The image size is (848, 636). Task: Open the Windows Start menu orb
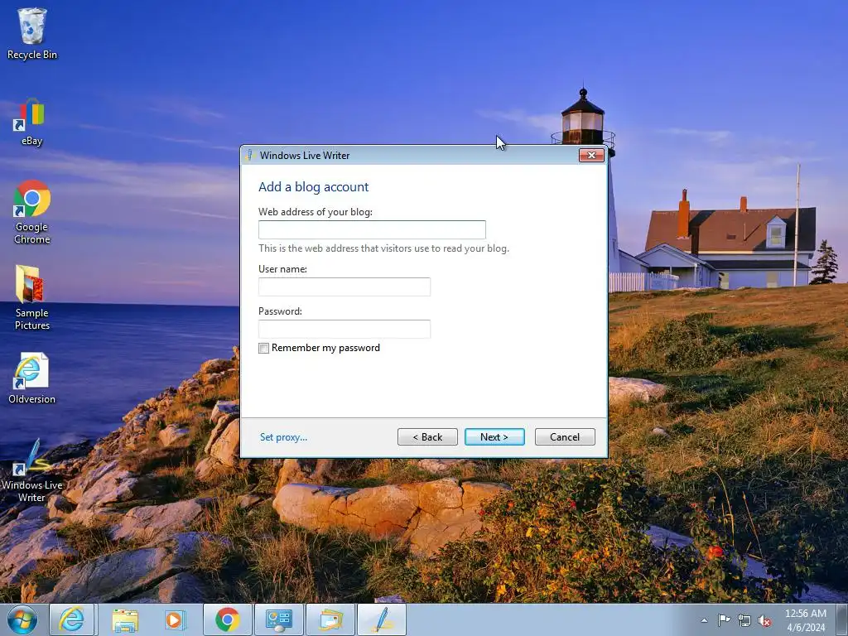click(x=22, y=619)
